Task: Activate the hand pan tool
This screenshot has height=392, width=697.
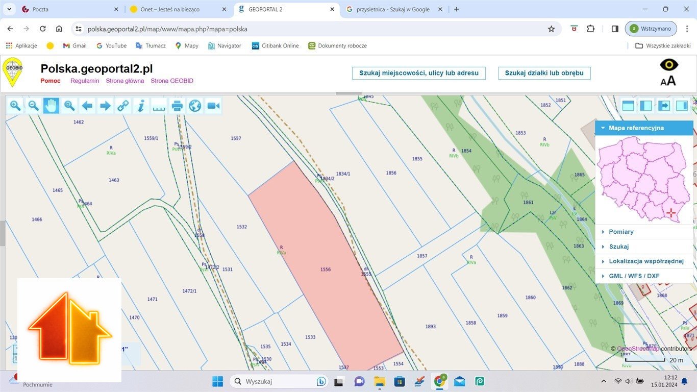Action: coord(51,106)
